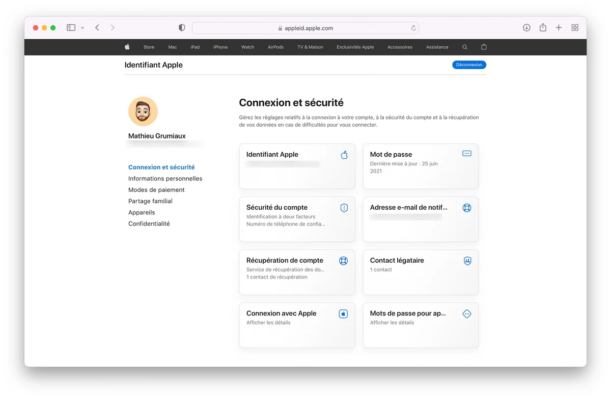The image size is (611, 399).
Task: Show the tab overview grid
Action: tap(575, 27)
